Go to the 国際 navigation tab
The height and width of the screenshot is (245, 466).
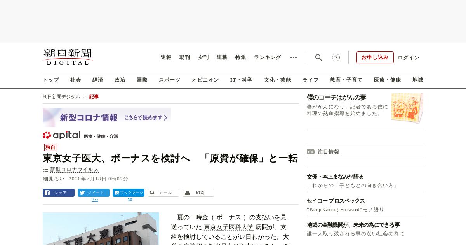[x=142, y=80]
